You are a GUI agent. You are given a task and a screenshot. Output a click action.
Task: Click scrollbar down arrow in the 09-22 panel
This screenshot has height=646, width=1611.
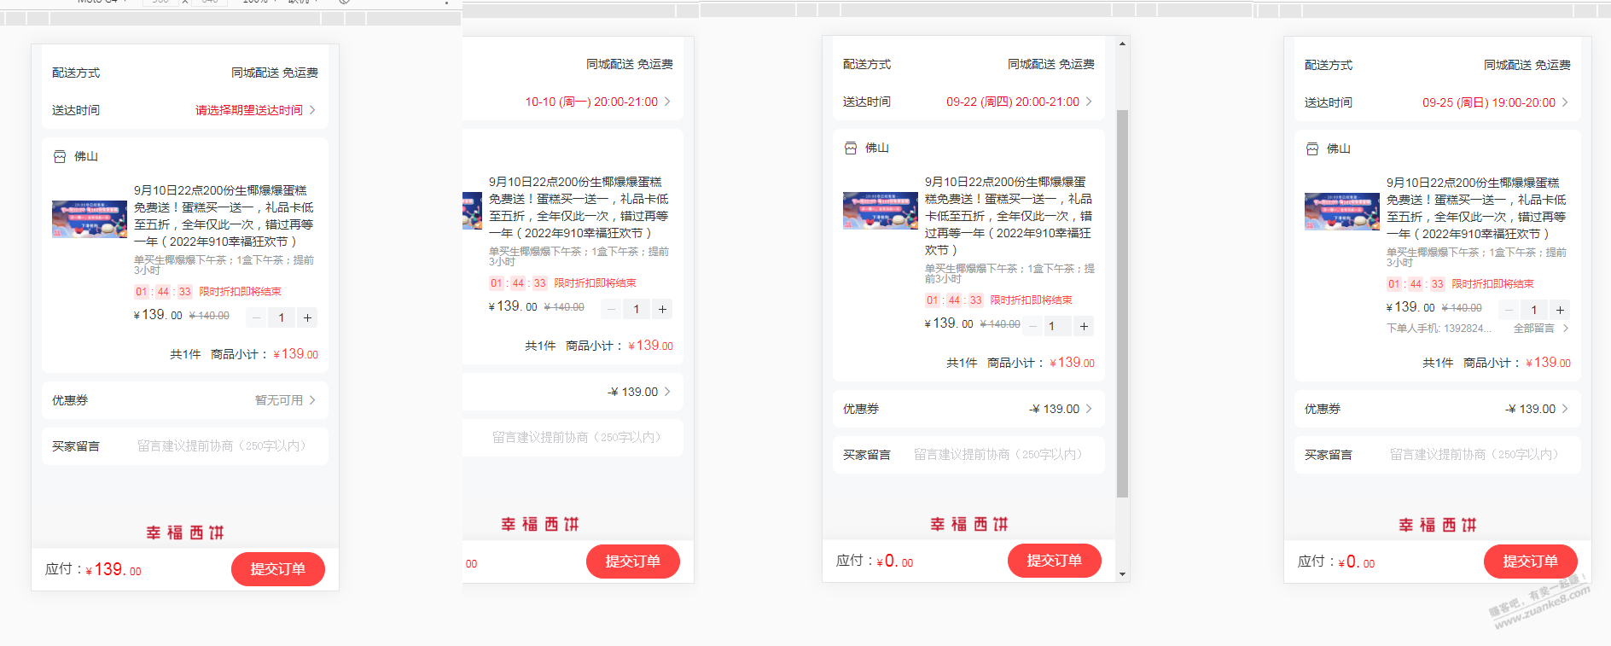pyautogui.click(x=1122, y=574)
